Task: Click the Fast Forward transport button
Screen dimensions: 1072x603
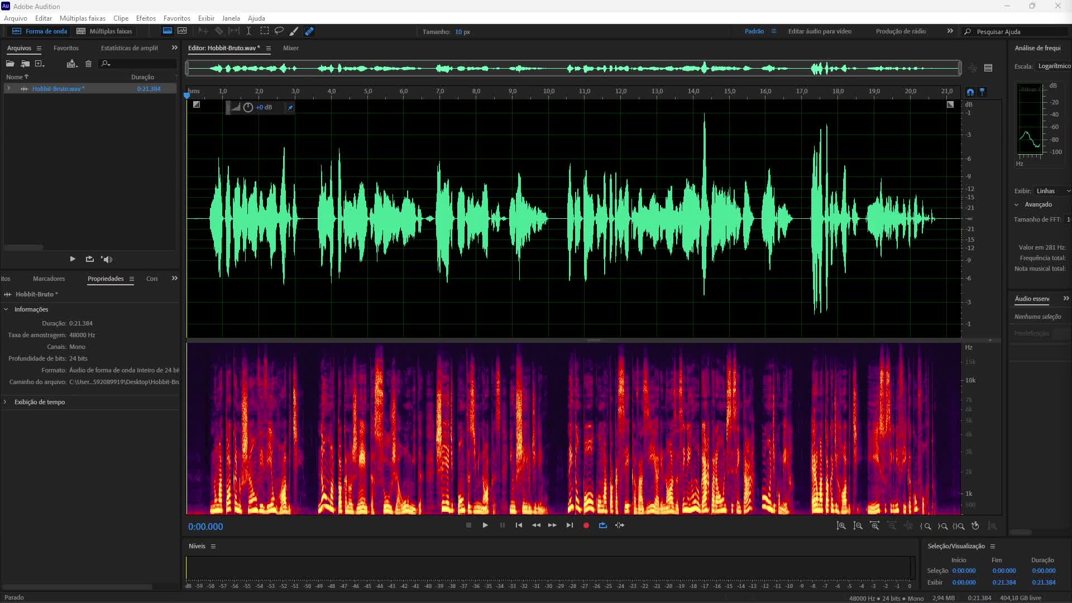Action: tap(552, 525)
